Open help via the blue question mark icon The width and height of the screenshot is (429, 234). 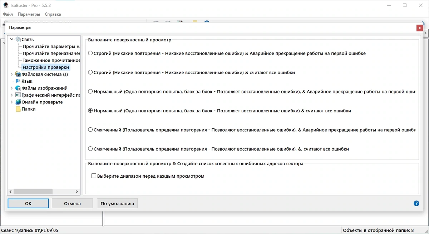click(x=416, y=203)
